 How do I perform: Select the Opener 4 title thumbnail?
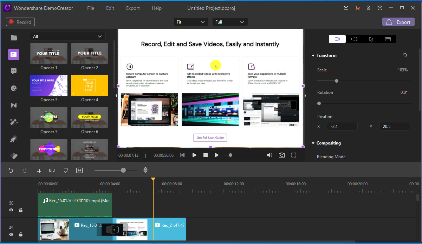tap(90, 86)
